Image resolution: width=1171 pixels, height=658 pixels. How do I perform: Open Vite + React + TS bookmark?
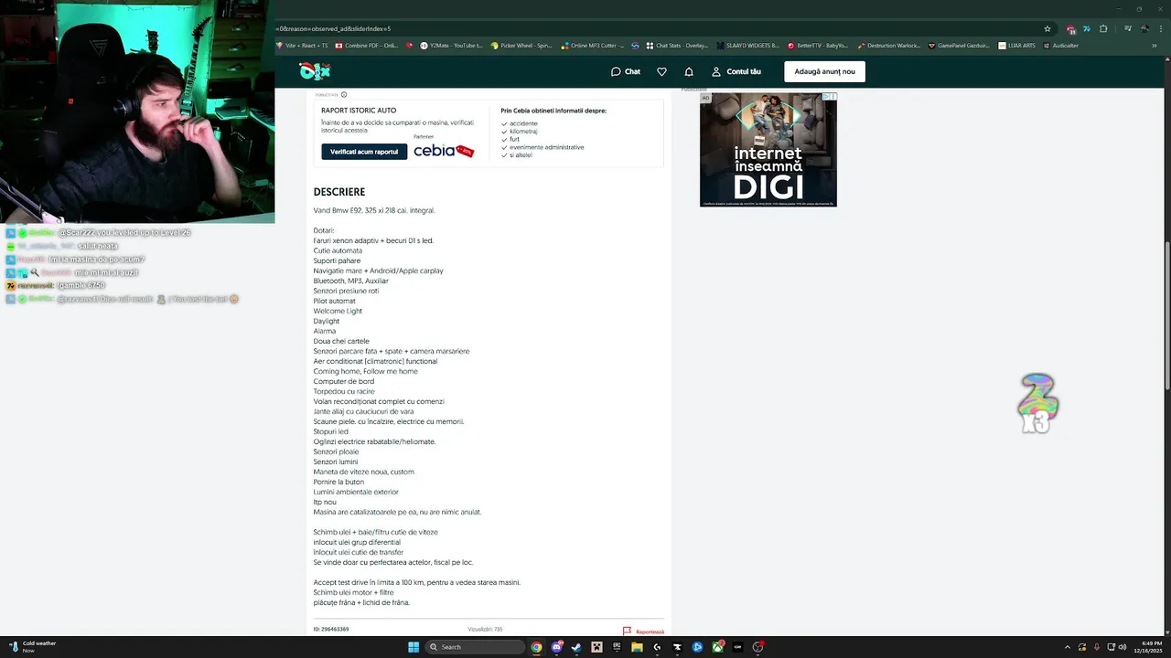pos(301,45)
